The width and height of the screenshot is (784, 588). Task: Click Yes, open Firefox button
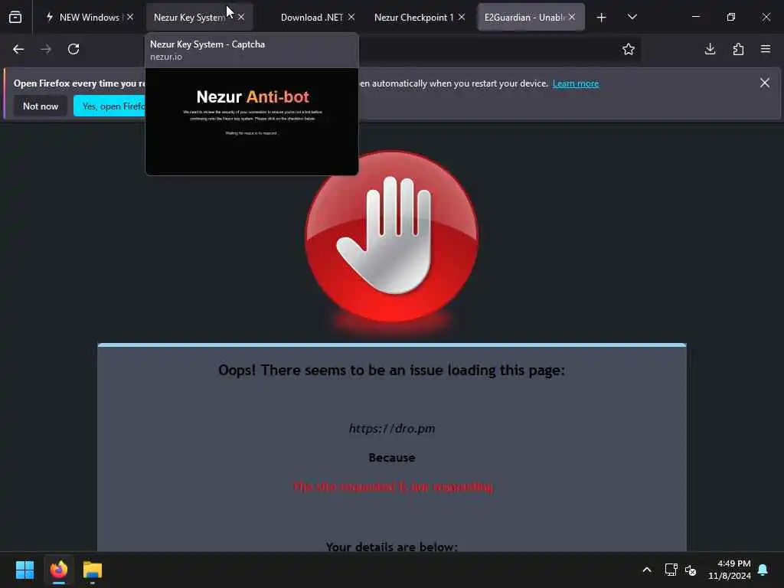(109, 106)
